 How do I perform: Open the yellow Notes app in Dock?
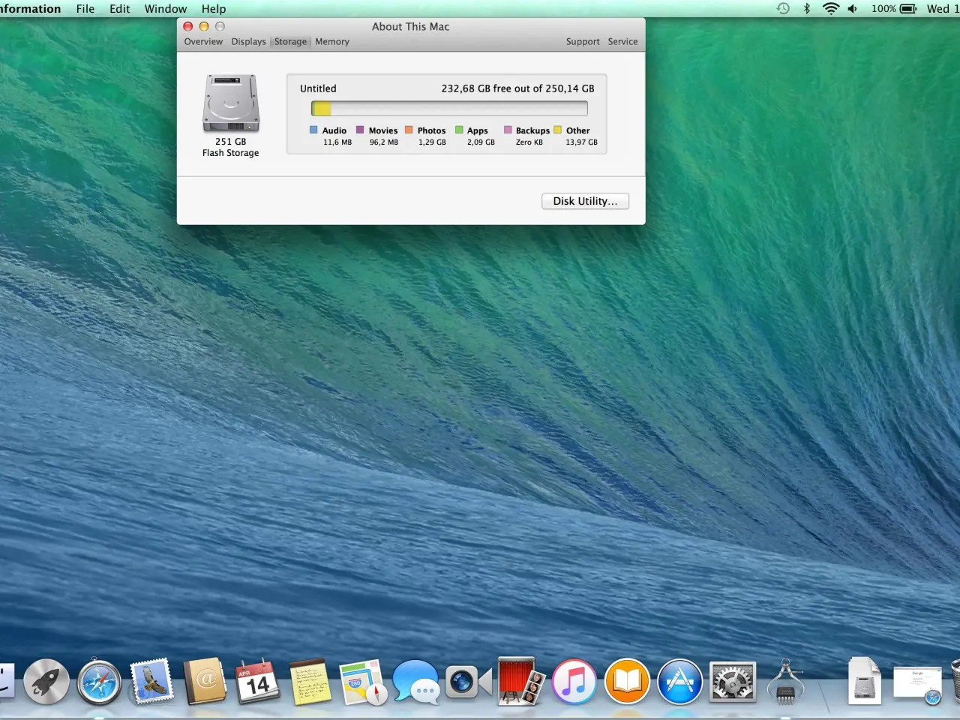310,682
